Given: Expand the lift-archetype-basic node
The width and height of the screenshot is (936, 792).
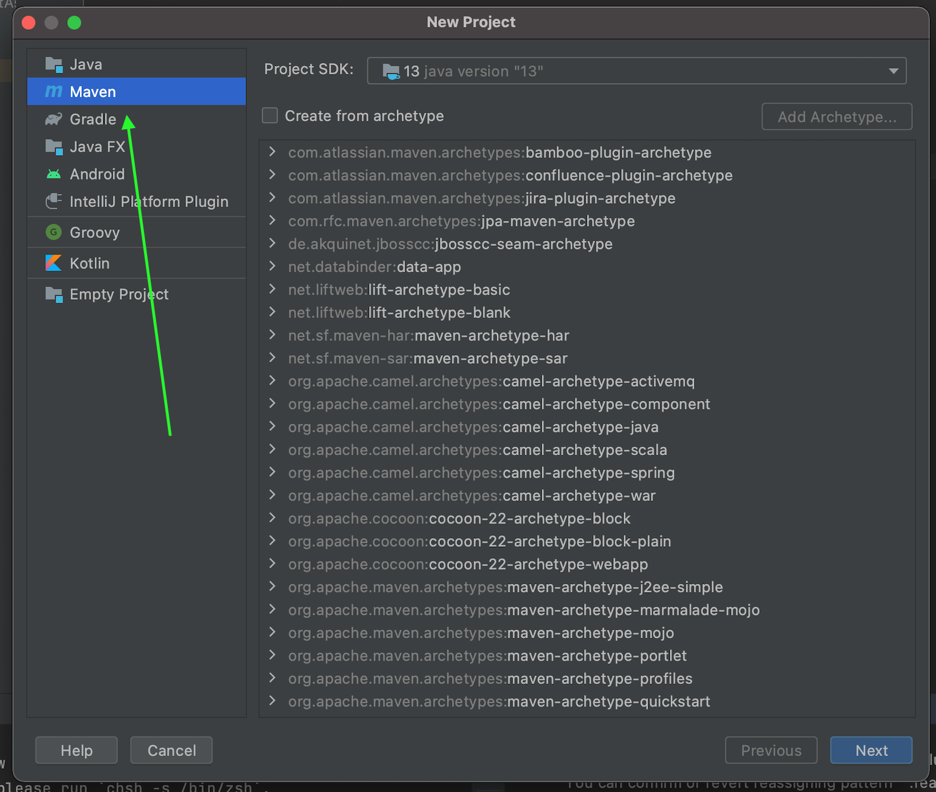Looking at the screenshot, I should coord(272,289).
